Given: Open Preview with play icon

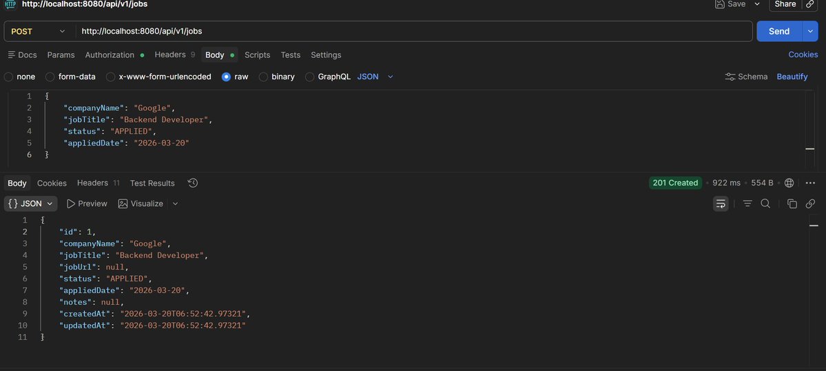Looking at the screenshot, I should 87,203.
